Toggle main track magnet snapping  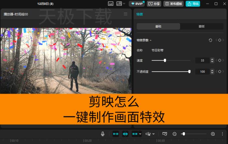[x=116, y=134]
